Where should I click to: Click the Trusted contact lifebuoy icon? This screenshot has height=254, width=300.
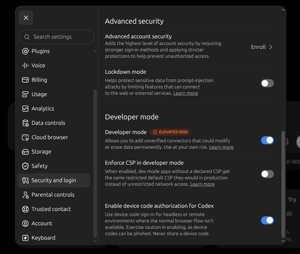point(26,209)
